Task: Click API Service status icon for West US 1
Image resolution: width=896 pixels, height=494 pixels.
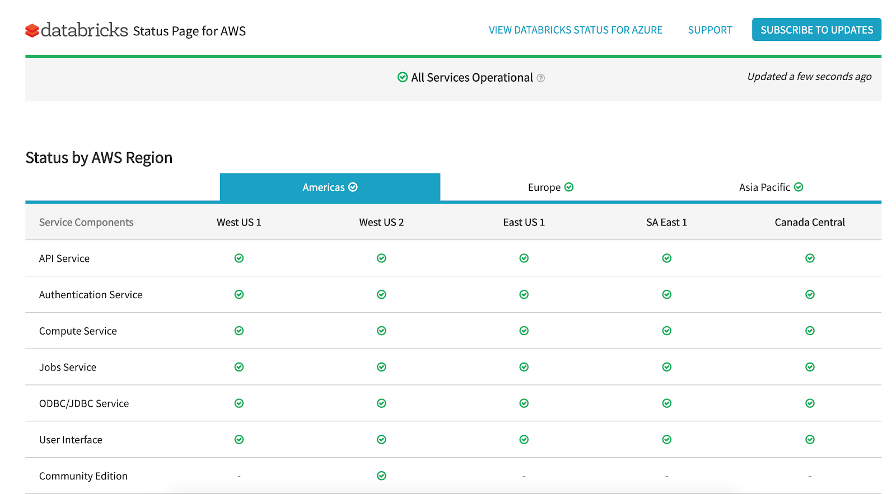Action: point(239,258)
